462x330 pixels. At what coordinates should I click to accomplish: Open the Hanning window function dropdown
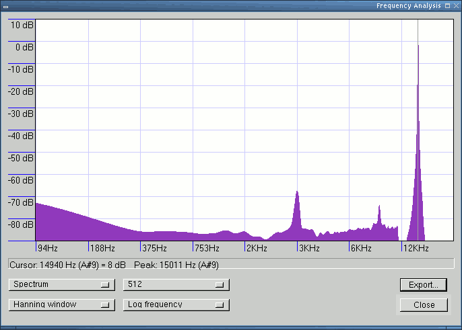61,304
